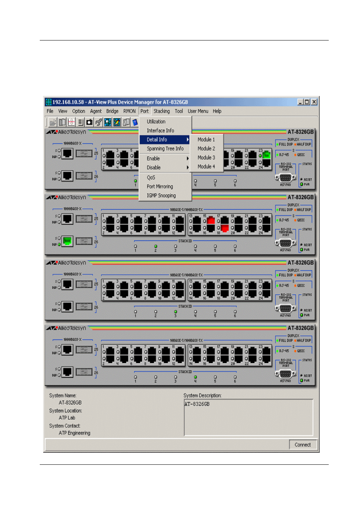
Task: Expand the Enable submenu
Action: 165,159
